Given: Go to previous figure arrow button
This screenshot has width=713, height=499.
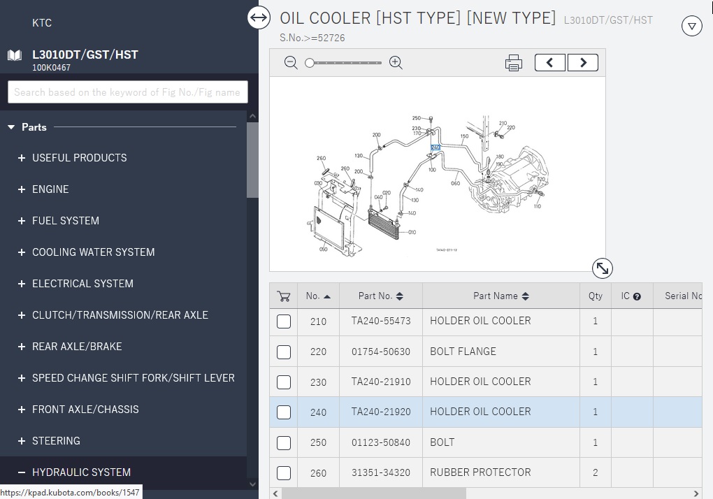Looking at the screenshot, I should point(549,63).
